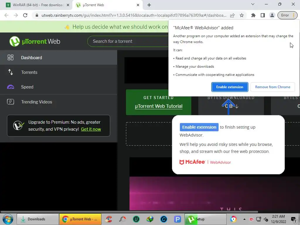Viewport: 300px width, 225px height.
Task: Click the lock site info icon
Action: (37, 15)
